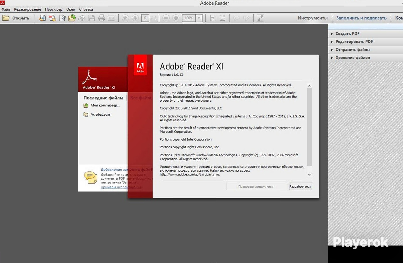Screen dimensions: 403x263
Task: Click the Разработчики button
Action: (300, 186)
